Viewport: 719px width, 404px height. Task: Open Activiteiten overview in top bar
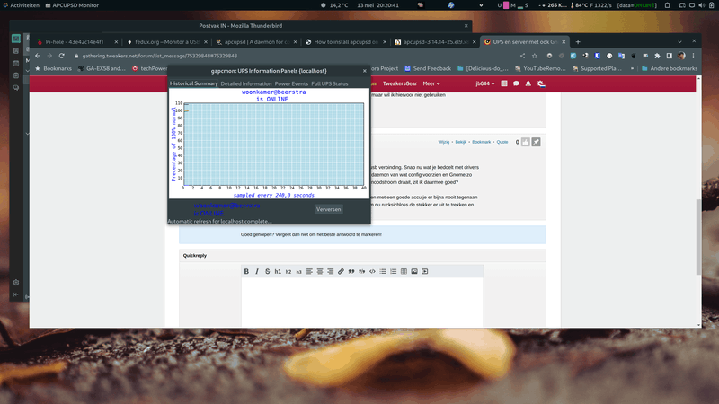coord(21,5)
